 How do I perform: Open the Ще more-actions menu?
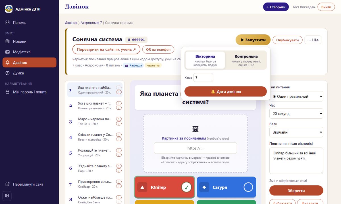[313, 40]
